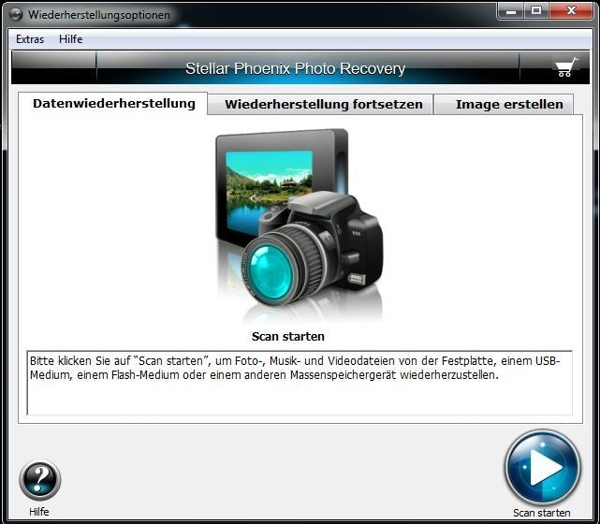Open the Extras menu
This screenshot has height=524, width=600.
coord(30,39)
